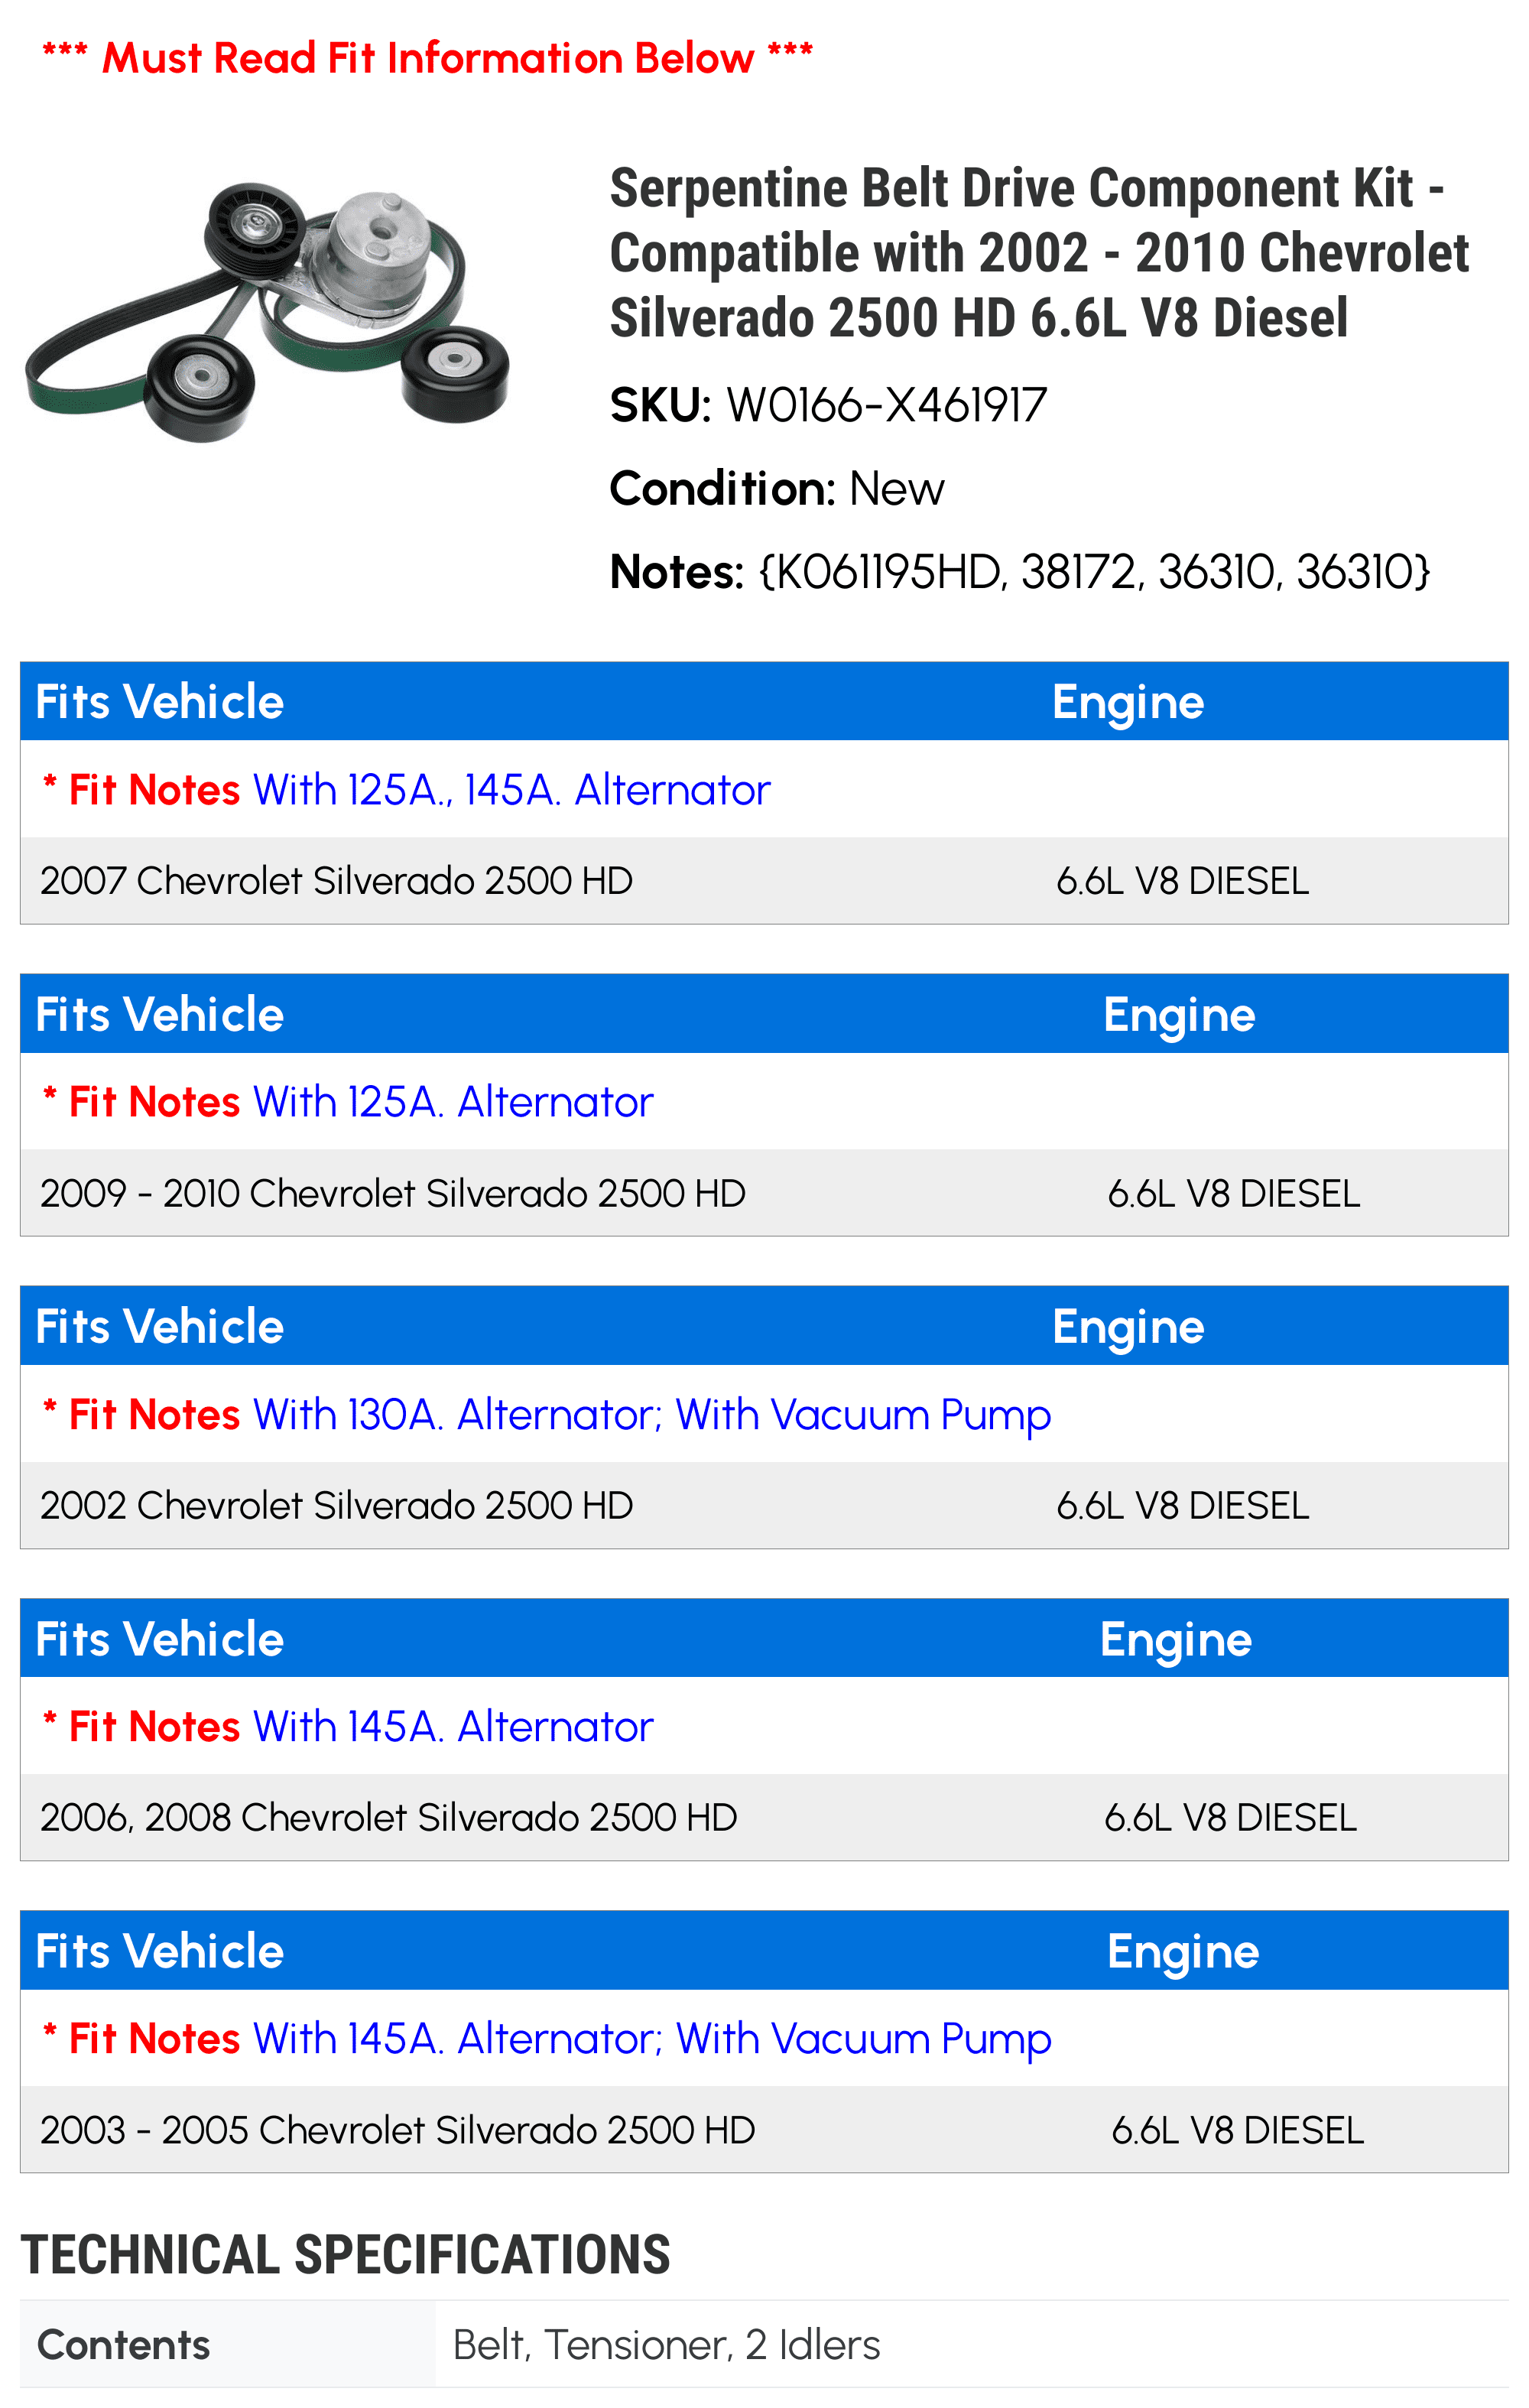
Task: Click the Contents specification label
Action: pyautogui.click(x=123, y=2345)
